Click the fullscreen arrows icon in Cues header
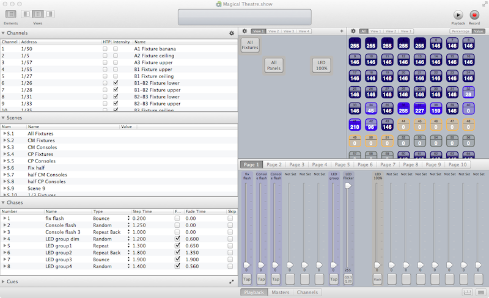This screenshot has height=298, width=489. [231, 282]
